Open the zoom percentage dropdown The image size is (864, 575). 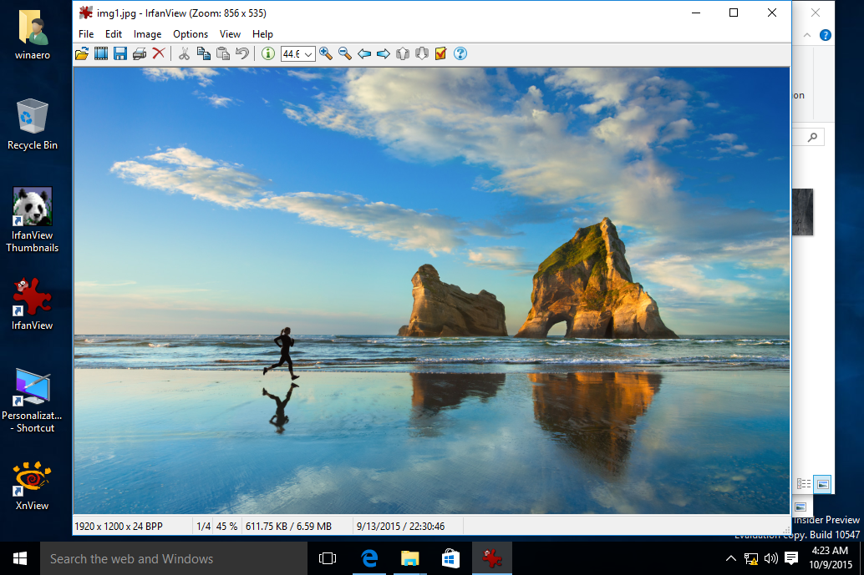(x=310, y=53)
